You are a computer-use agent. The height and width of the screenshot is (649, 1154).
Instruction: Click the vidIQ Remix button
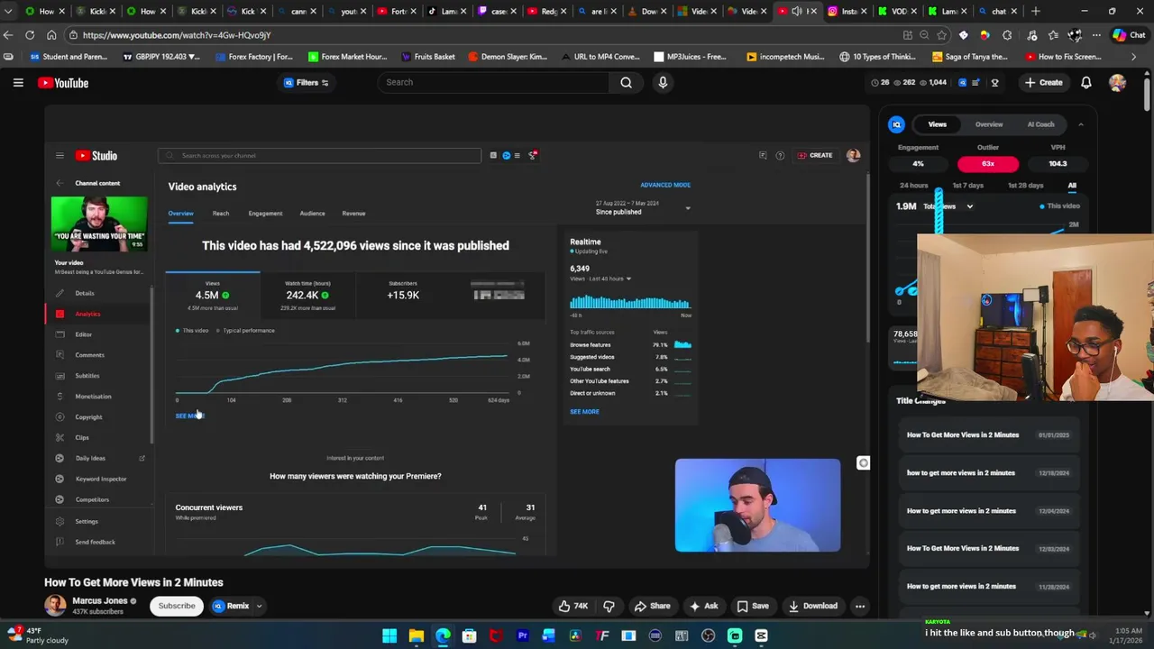click(231, 606)
